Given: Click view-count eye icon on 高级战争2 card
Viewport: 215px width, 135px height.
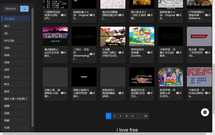Looking at the screenshot, I should click(120, 93).
